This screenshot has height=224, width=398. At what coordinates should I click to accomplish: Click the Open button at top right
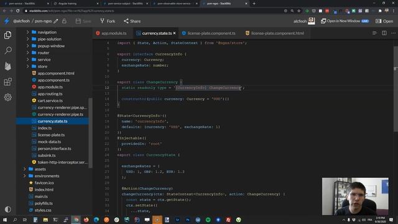click(x=384, y=21)
